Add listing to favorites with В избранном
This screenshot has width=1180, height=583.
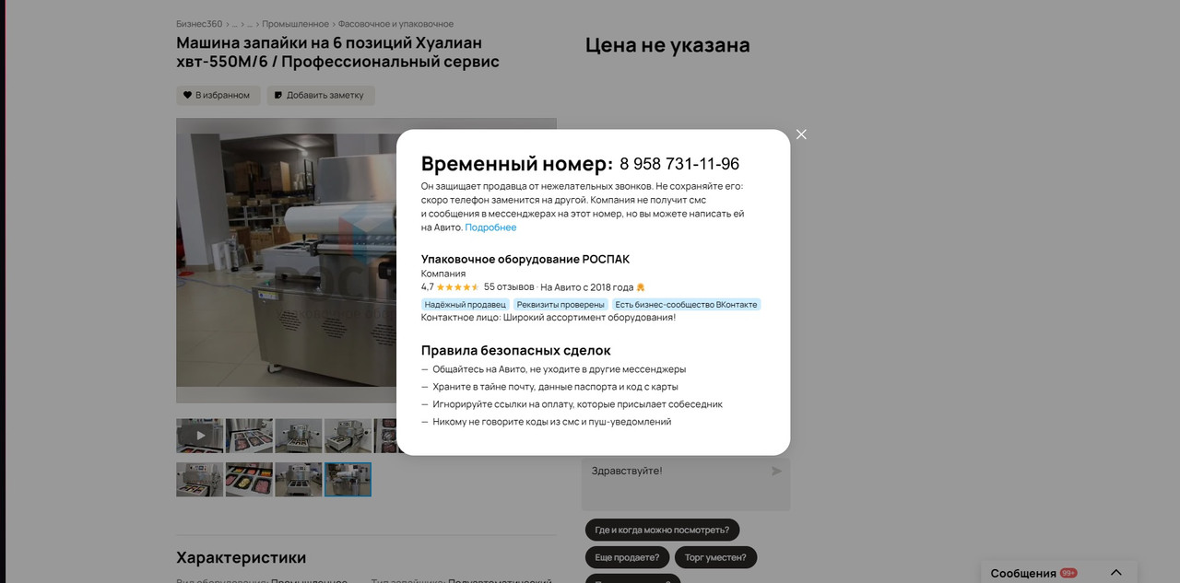tap(218, 95)
